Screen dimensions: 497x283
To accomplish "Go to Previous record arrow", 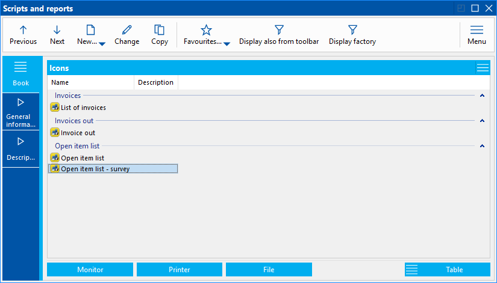I will [x=23, y=35].
